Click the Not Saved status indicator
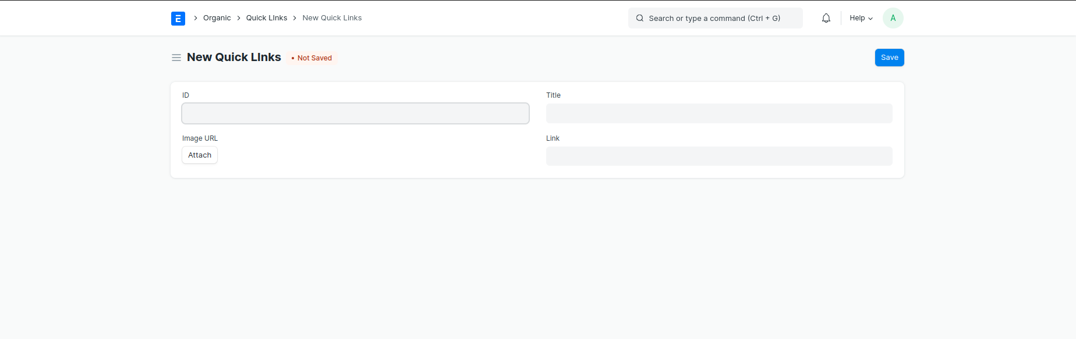The height and width of the screenshot is (339, 1076). pos(312,58)
